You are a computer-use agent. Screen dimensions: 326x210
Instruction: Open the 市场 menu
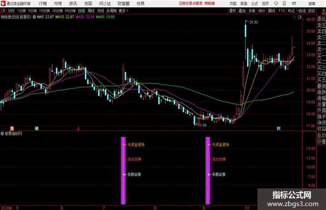[58, 3]
